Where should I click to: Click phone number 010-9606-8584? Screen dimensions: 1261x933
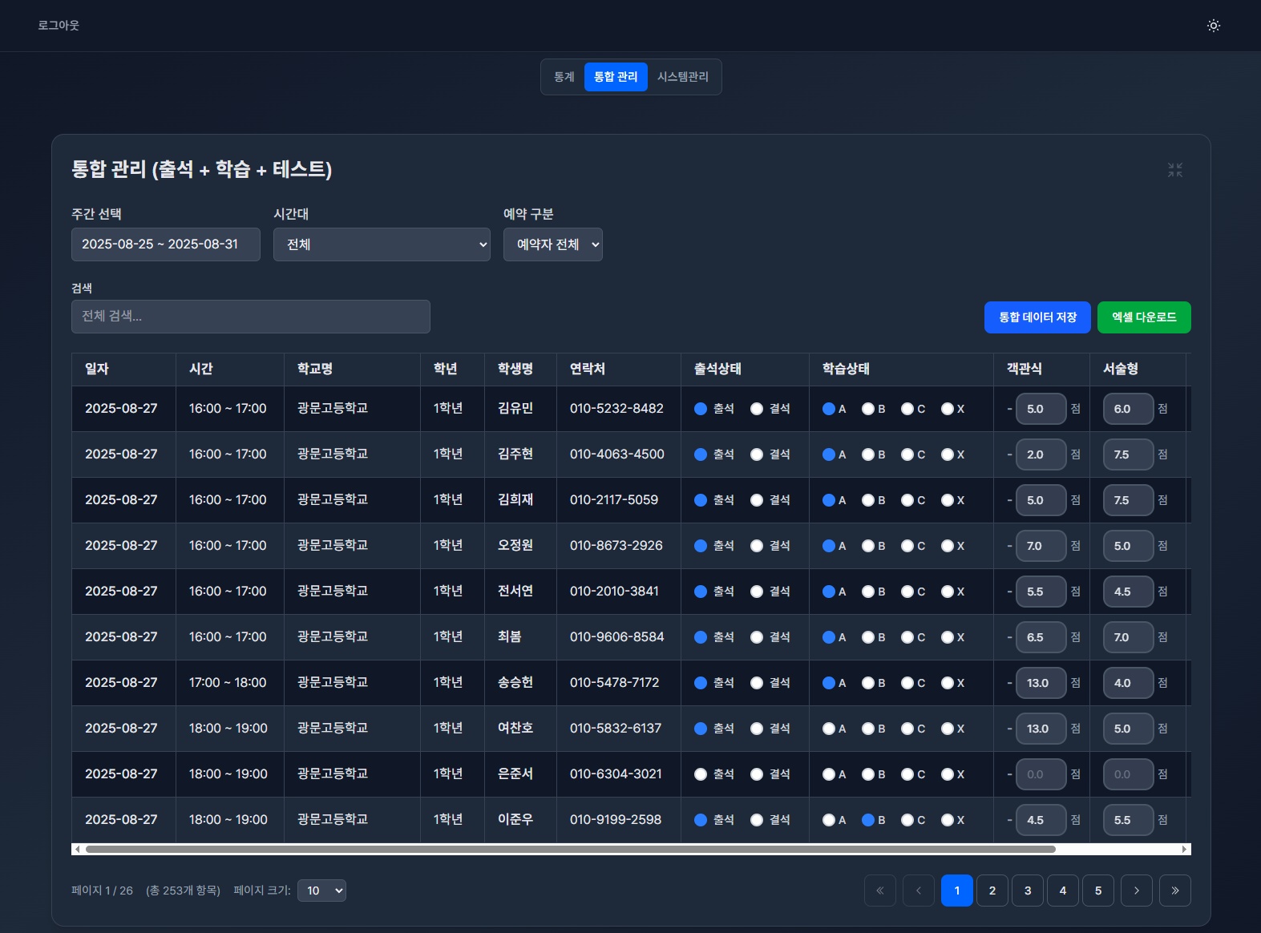point(616,637)
